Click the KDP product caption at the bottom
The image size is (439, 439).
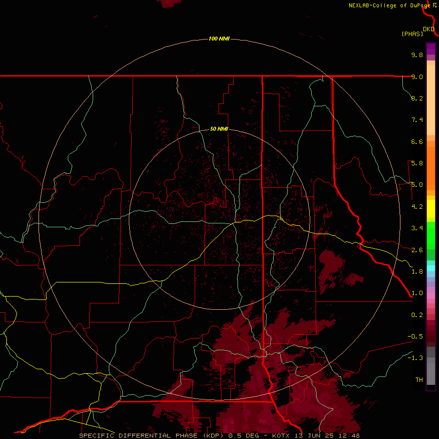pyautogui.click(x=219, y=436)
